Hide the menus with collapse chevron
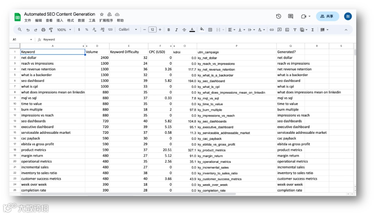The height and width of the screenshot is (215, 375). tap(346, 30)
